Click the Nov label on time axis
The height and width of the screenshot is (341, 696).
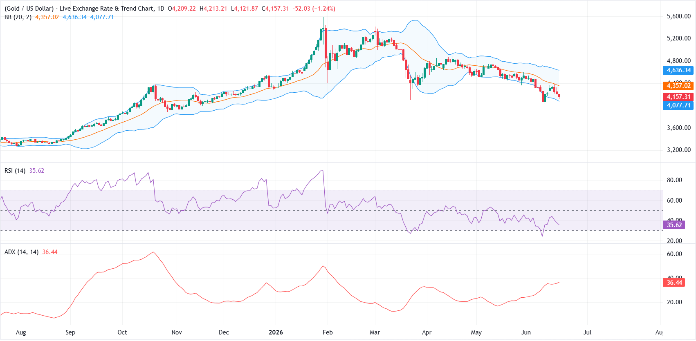(177, 332)
